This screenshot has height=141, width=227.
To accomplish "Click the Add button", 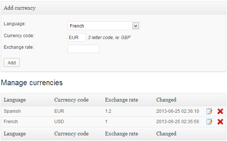I will pos(12,63).
